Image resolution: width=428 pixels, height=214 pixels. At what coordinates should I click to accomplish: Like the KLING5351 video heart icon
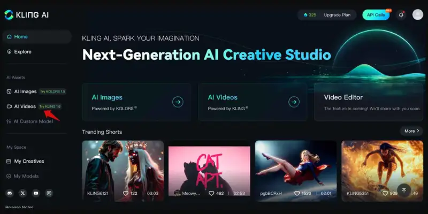pyautogui.click(x=385, y=193)
